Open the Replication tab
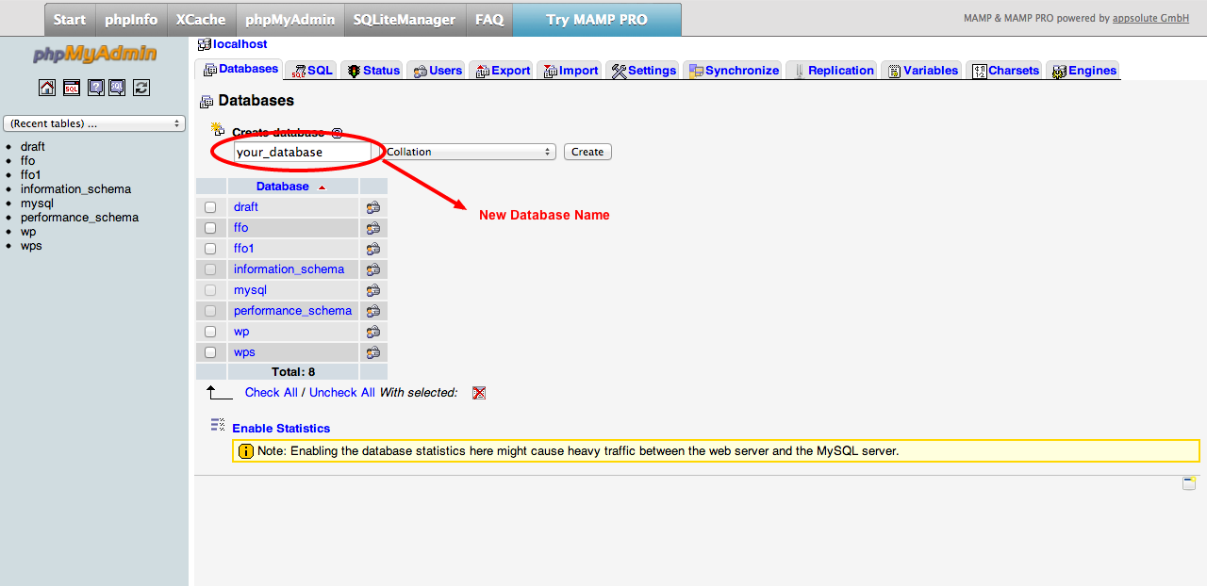The image size is (1207, 586). click(x=832, y=71)
